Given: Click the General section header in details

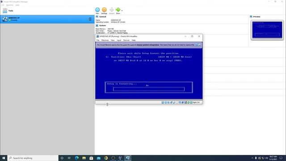Looking at the screenshot, I should pyautogui.click(x=102, y=17).
